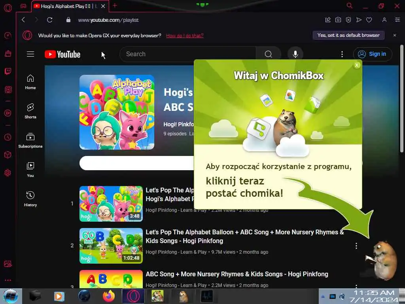This screenshot has height=304, width=405.
Task: Show hidden system tray icons arrow
Action: click(323, 296)
